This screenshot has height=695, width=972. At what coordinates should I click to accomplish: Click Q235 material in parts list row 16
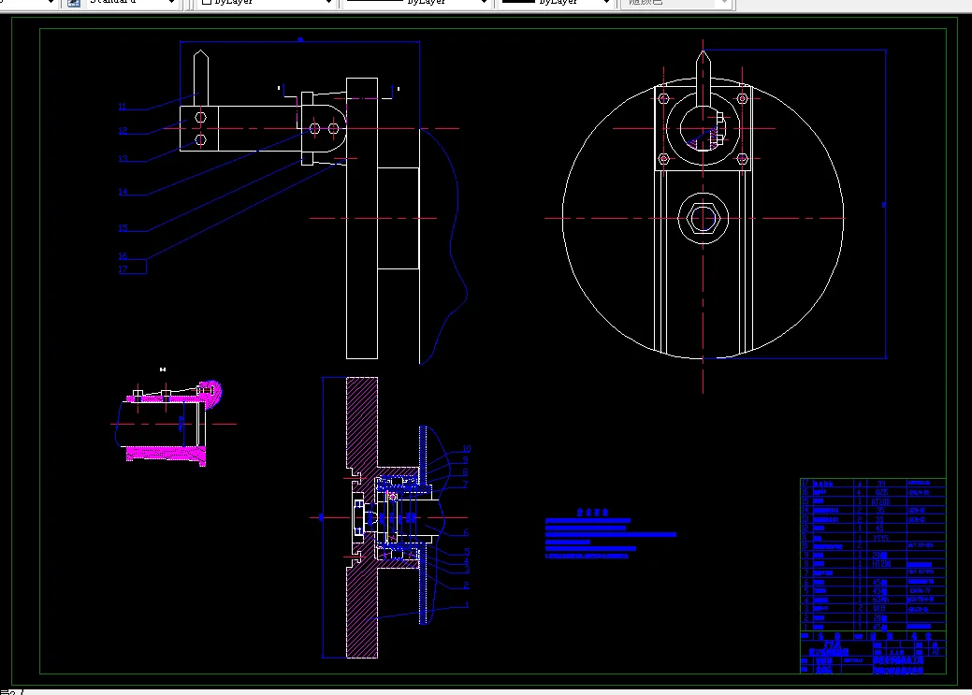pyautogui.click(x=880, y=492)
